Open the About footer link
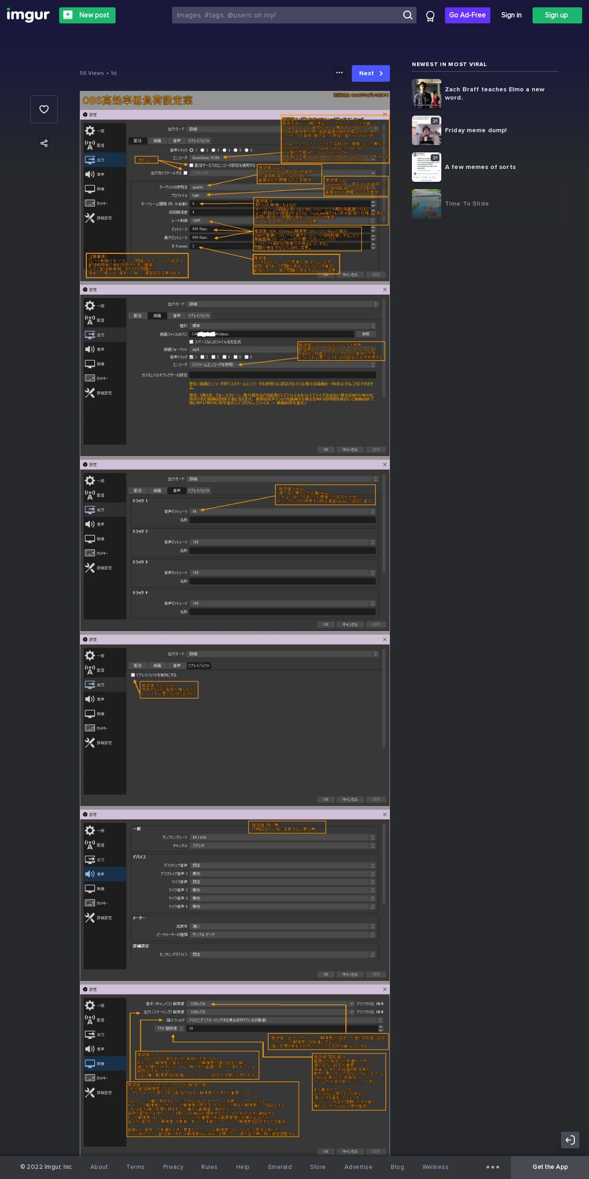 click(x=99, y=1167)
